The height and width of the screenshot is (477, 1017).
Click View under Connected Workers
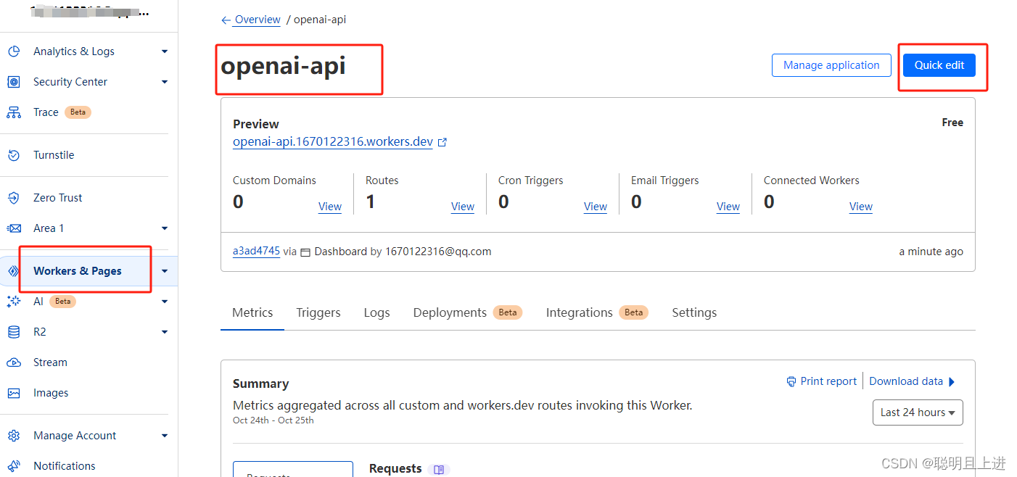[x=861, y=207]
